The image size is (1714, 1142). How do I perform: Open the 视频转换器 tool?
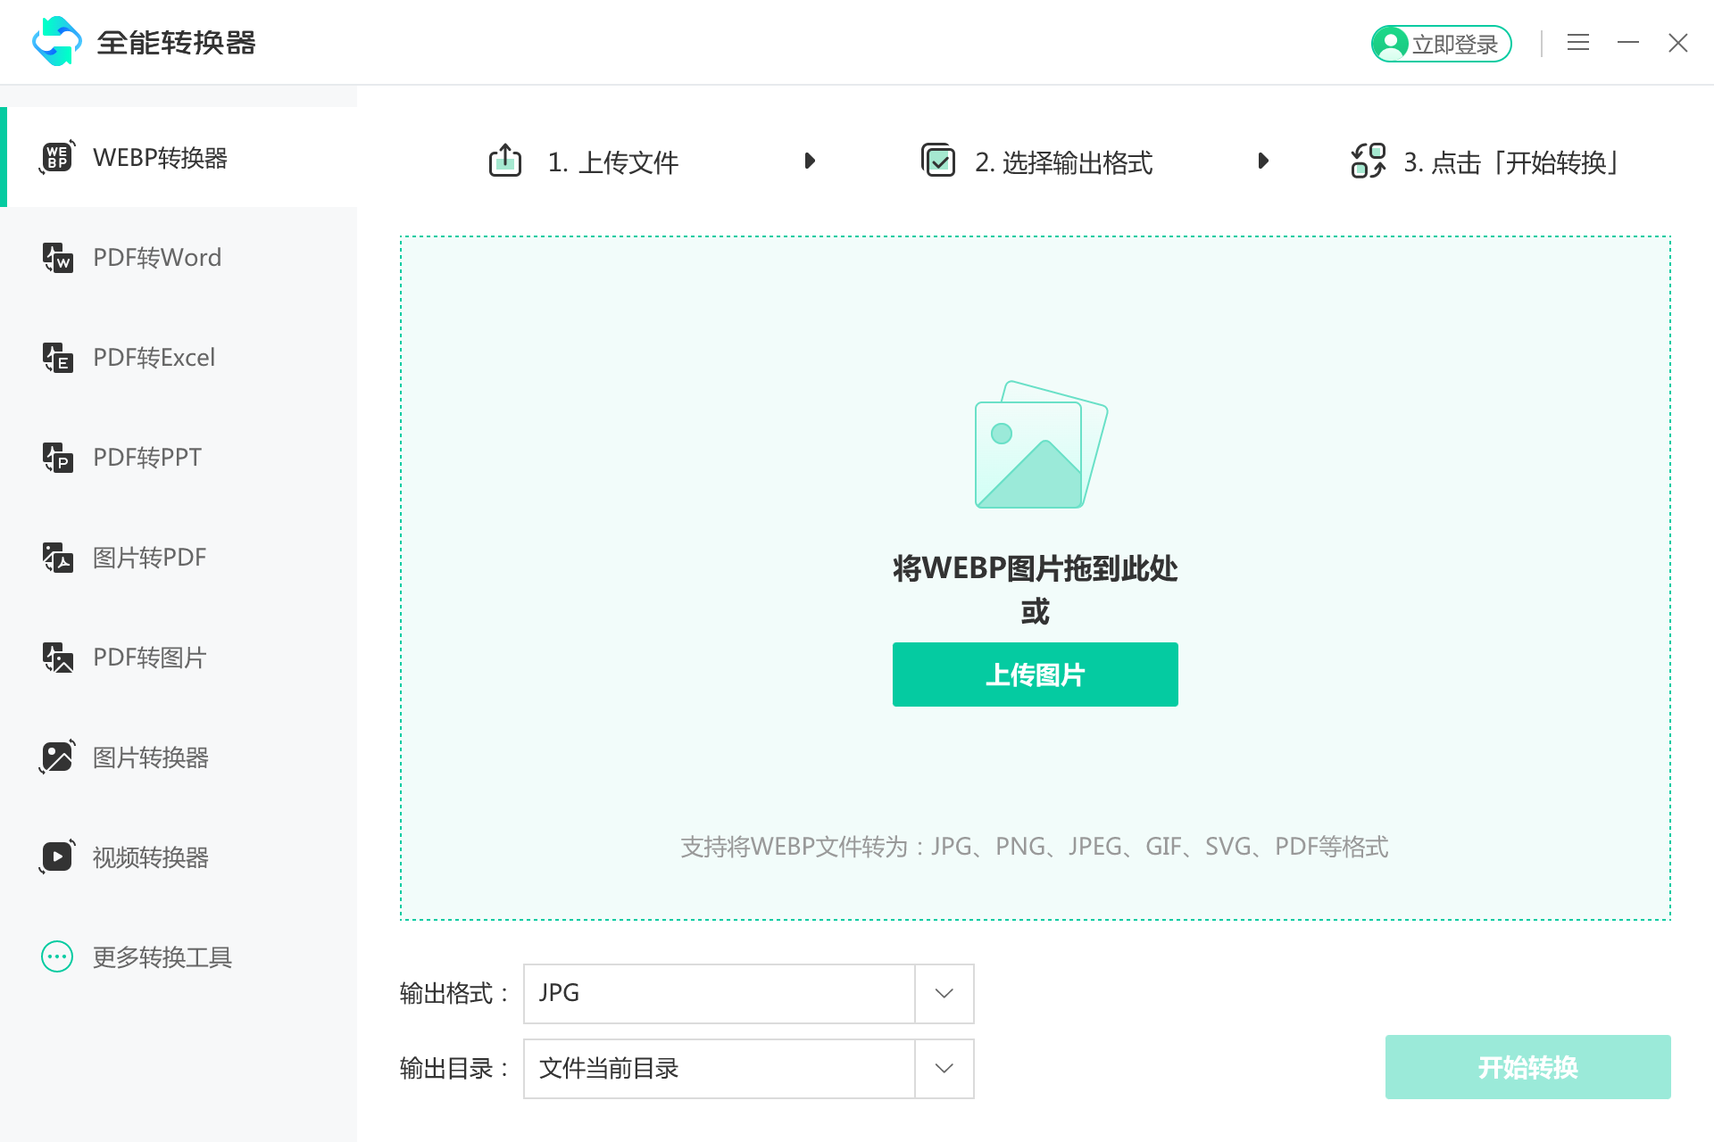tap(57, 857)
